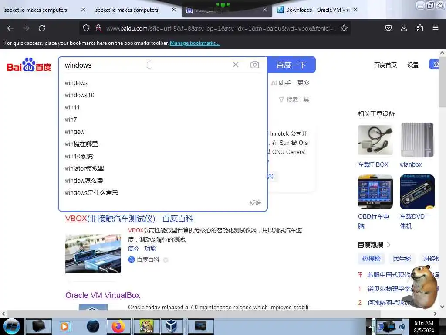This screenshot has height=335, width=446.
Task: Switch to first socket.io makes computers tab
Action: click(36, 10)
